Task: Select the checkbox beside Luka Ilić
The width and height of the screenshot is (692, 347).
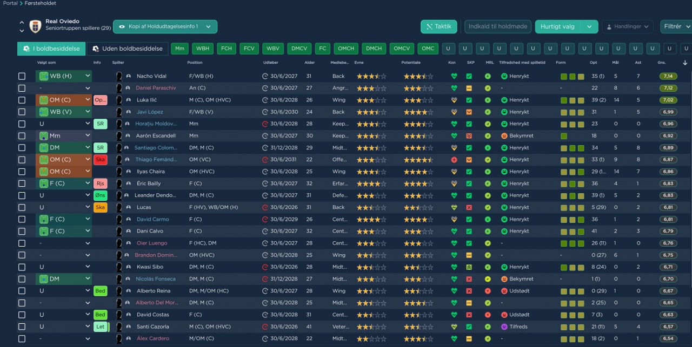Action: tap(22, 100)
